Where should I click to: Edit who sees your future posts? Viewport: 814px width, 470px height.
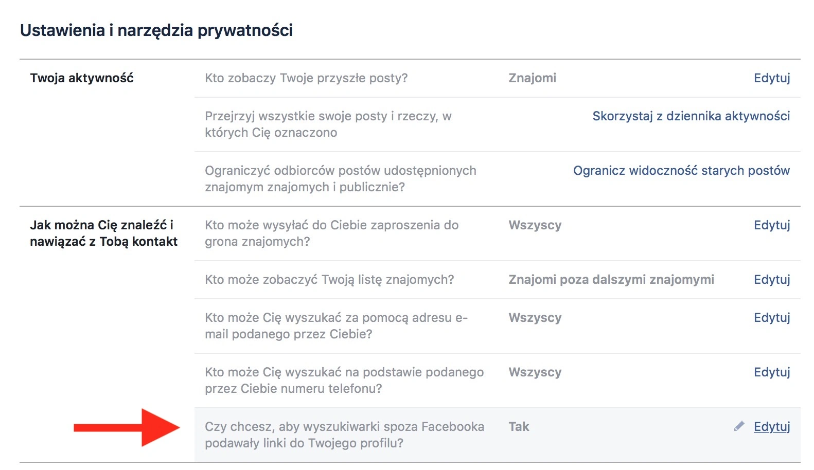772,78
